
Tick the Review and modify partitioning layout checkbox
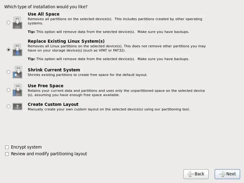pyautogui.click(x=7, y=154)
